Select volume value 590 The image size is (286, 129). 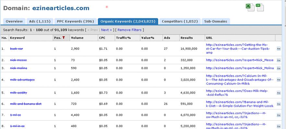coord(74,68)
